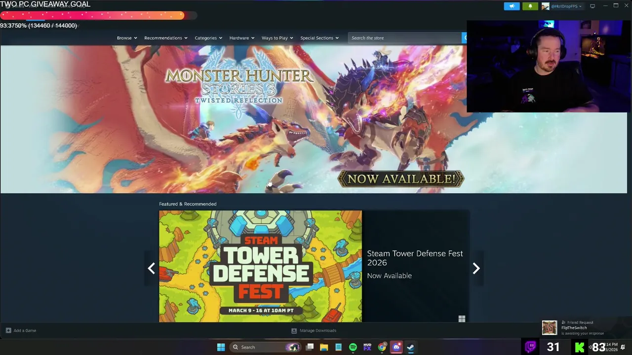Click the Monster Hunter Stories 3 banner
This screenshot has width=632, height=355.
pos(314,119)
